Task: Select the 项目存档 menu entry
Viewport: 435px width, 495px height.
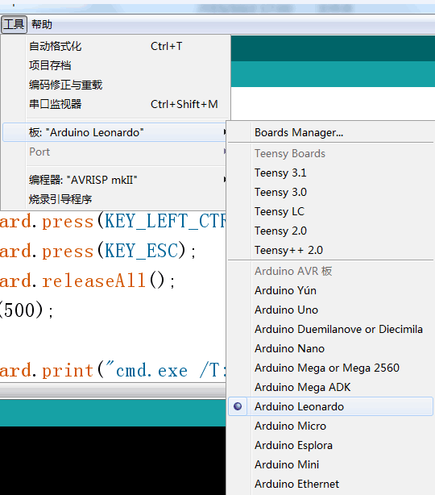Action: [115, 65]
